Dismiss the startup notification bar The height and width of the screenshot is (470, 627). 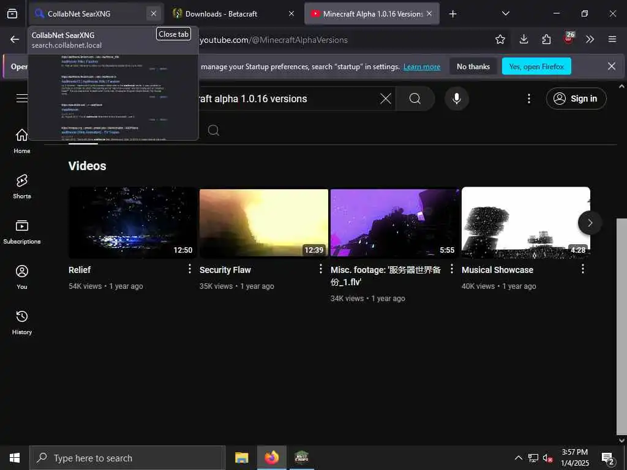pos(612,66)
